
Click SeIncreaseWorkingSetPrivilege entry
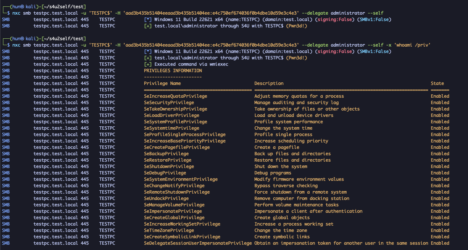pyautogui.click(x=182, y=224)
